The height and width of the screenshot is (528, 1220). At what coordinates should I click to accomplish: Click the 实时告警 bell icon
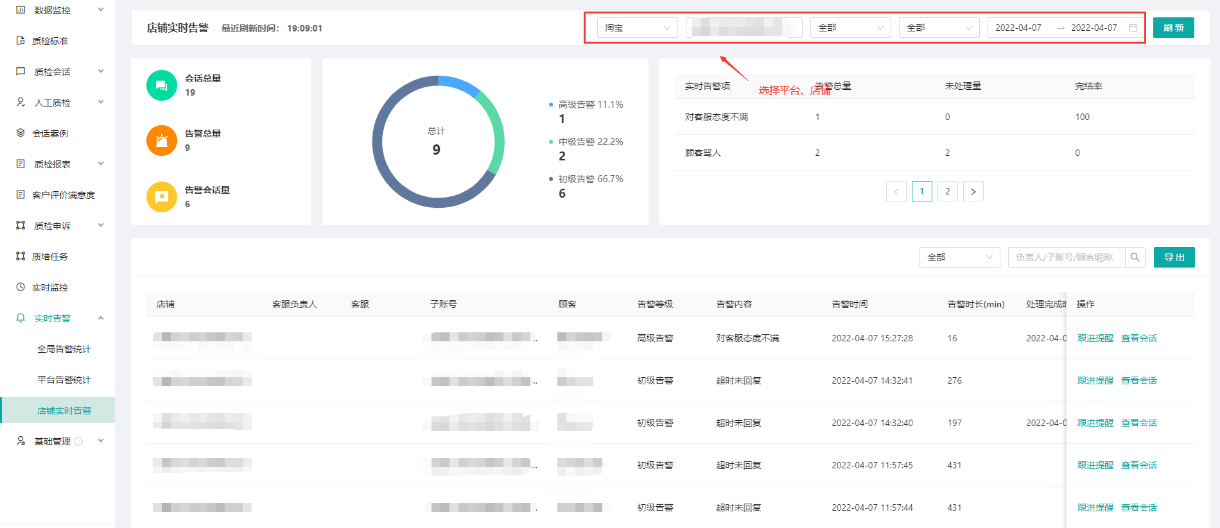coord(21,318)
